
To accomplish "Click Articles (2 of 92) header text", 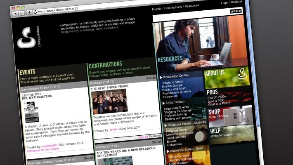I will point(107,146).
